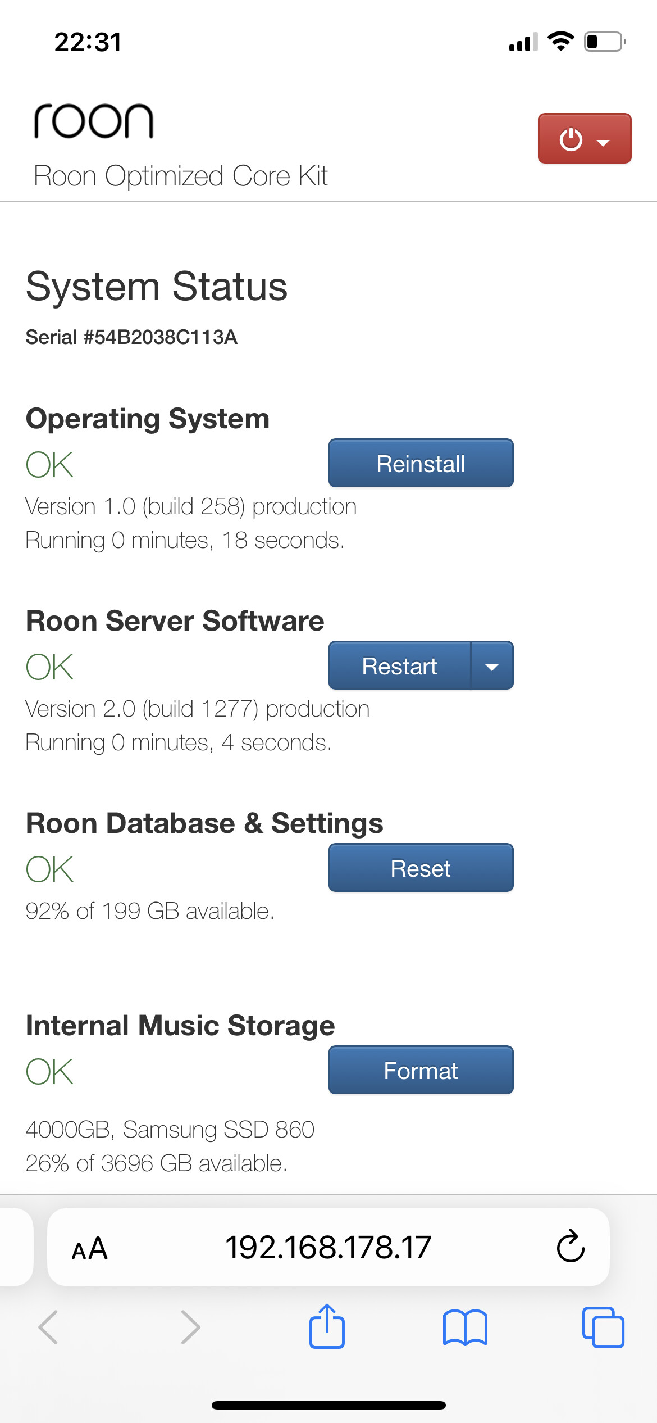Tap the home indicator bar at the bottom

click(328, 1405)
